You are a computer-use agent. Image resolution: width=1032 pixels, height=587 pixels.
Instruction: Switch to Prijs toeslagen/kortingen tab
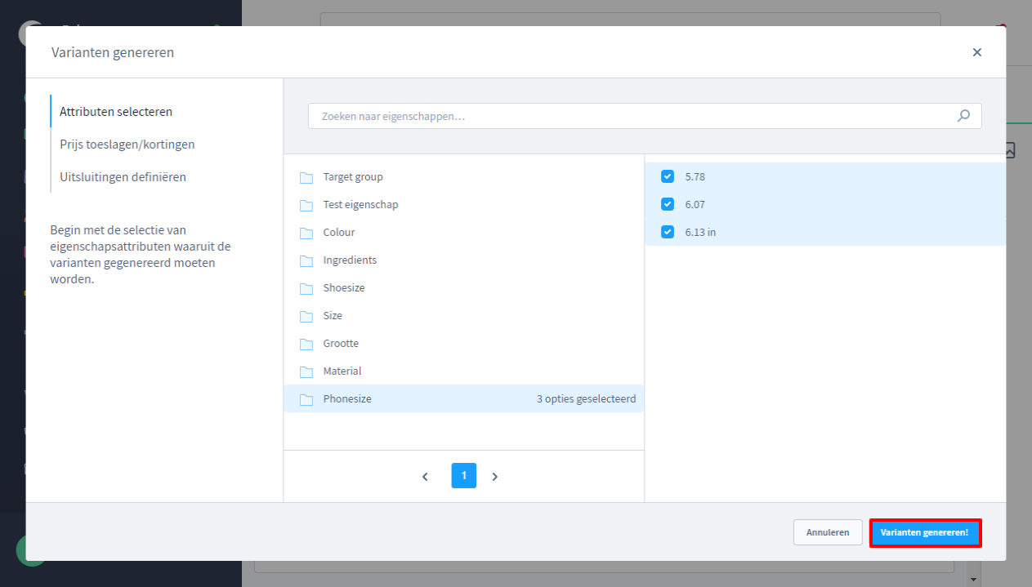(x=127, y=145)
